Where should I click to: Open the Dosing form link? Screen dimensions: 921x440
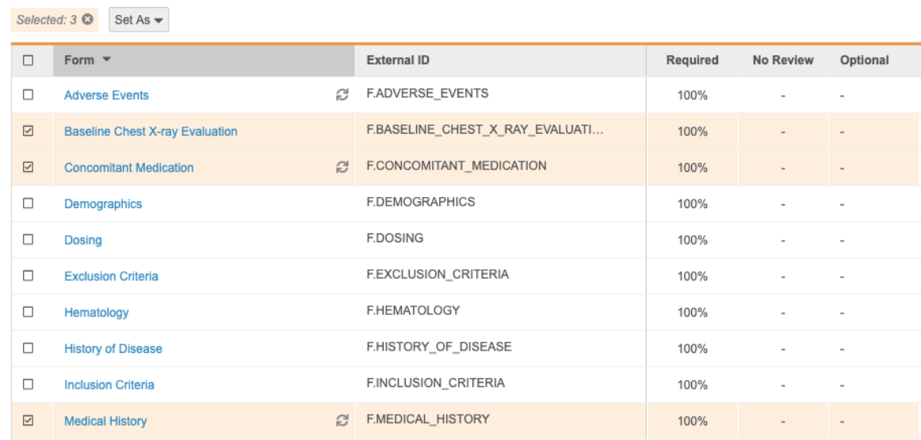(82, 241)
